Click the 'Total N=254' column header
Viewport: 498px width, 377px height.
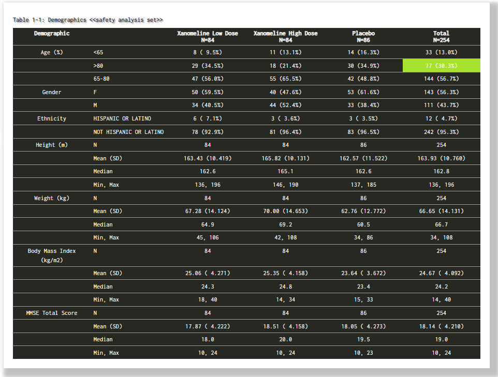(441, 37)
